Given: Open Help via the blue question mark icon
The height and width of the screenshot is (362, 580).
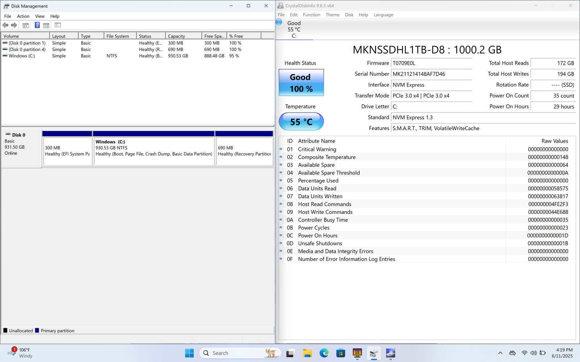Looking at the screenshot, I should click(37, 25).
